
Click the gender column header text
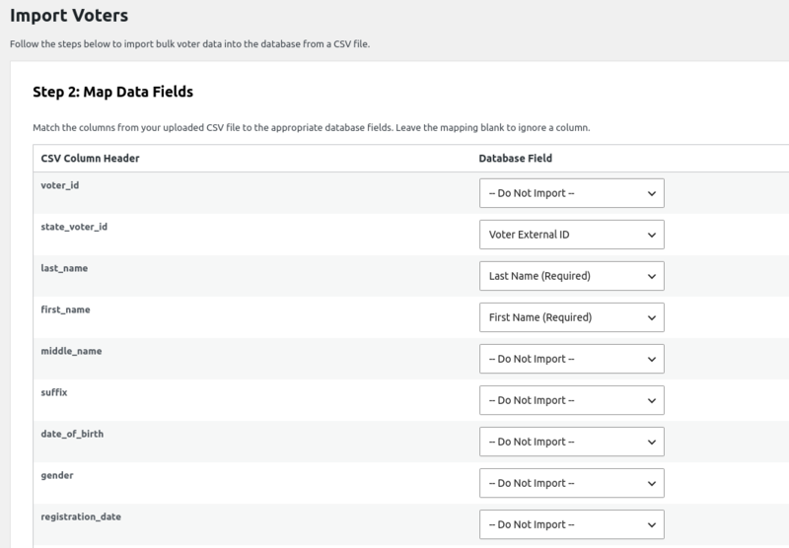[x=57, y=476]
